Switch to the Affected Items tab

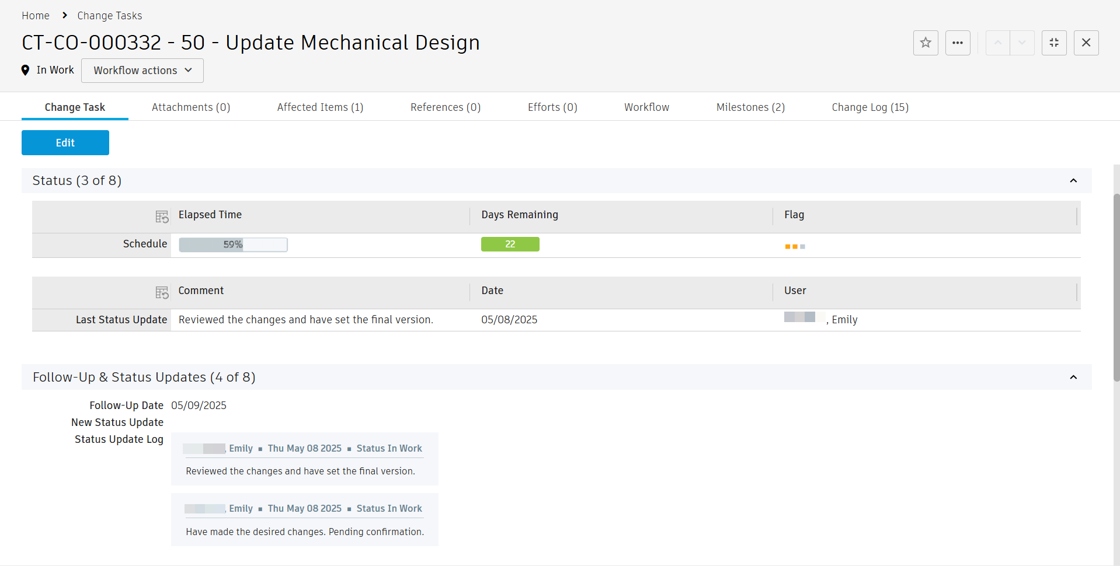[x=320, y=107]
